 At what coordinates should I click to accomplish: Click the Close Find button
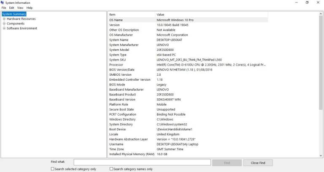258,163
